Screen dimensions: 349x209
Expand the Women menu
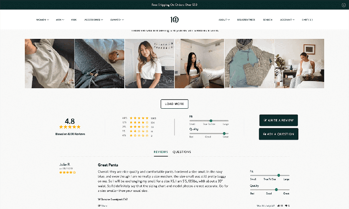[x=43, y=20]
